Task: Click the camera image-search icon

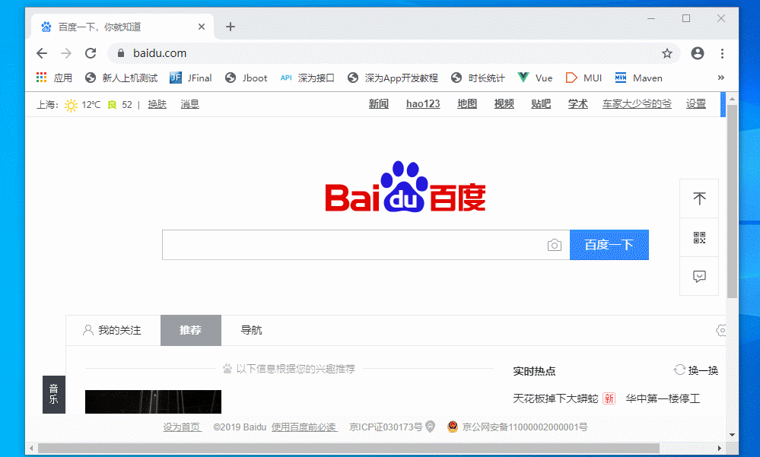Action: tap(555, 245)
